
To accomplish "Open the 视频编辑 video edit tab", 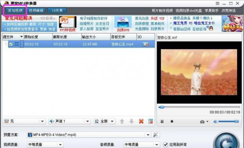I will tap(36, 11).
